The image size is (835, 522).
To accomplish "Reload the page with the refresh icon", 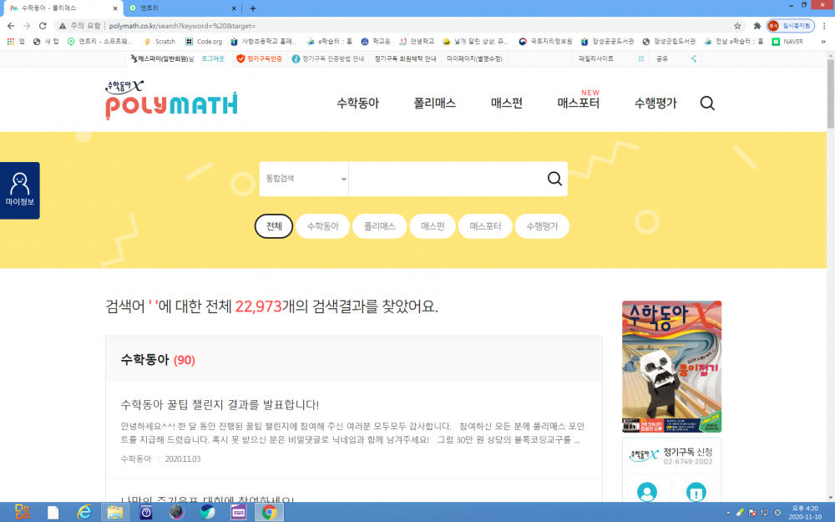I will [x=43, y=26].
